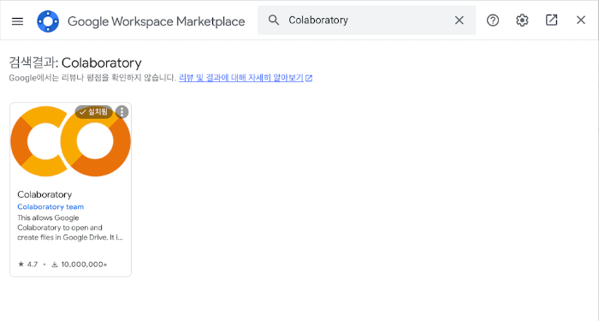
Task: Open the 리뷰 및 결과에 대해 자세히 알아보기 link
Action: coord(241,78)
